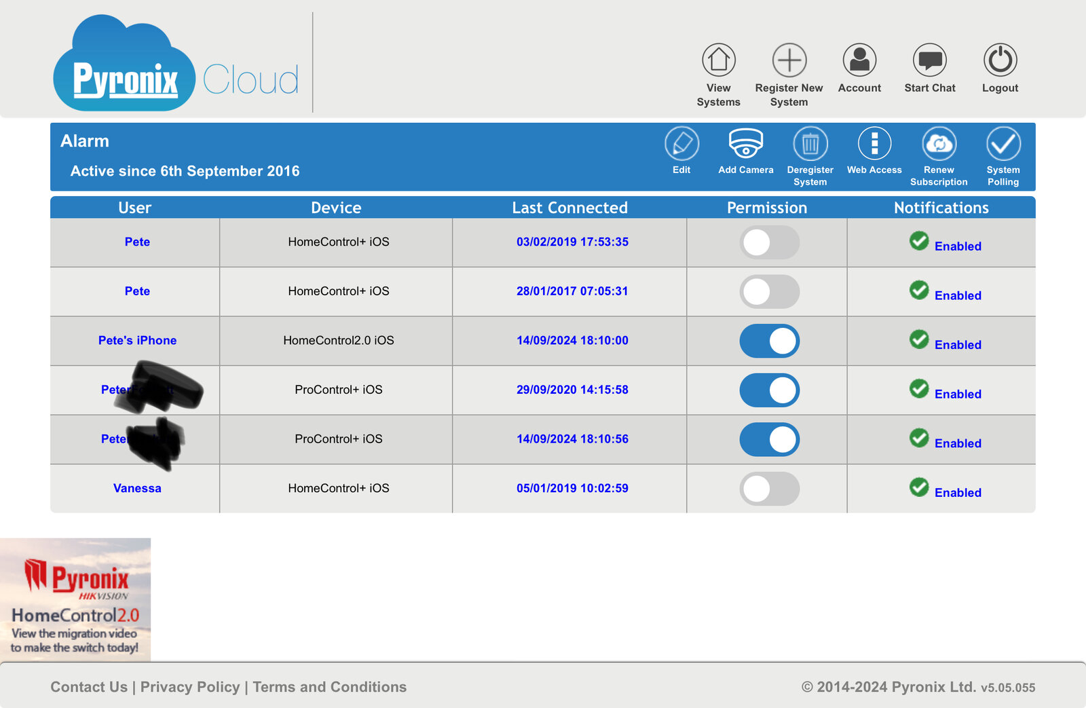Click the Register New System plus icon
Screen dimensions: 1086x708
[789, 60]
